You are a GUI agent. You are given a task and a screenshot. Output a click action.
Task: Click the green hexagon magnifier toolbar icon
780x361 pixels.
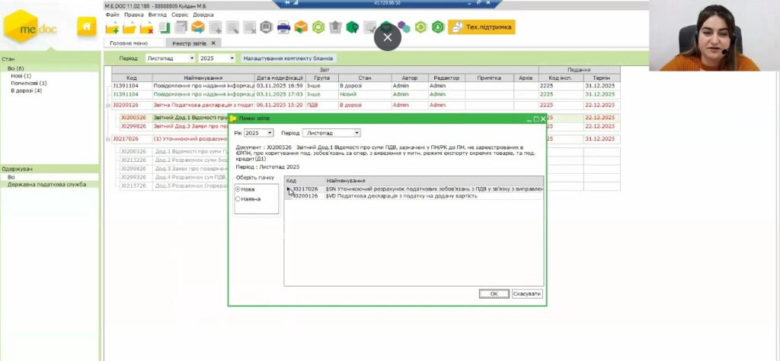[352, 28]
